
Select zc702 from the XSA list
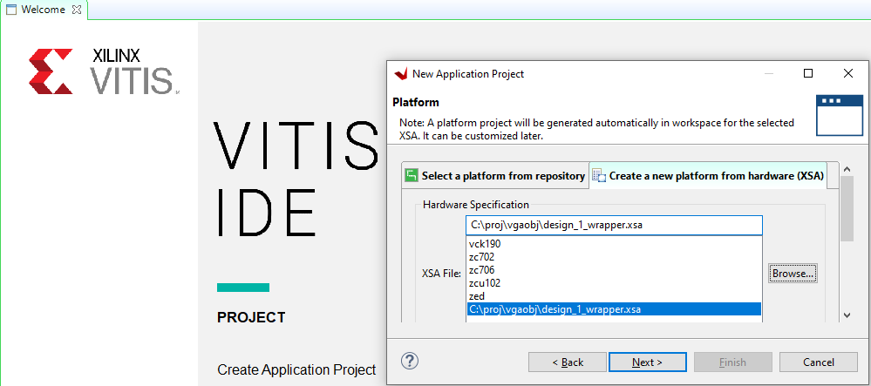coord(483,257)
